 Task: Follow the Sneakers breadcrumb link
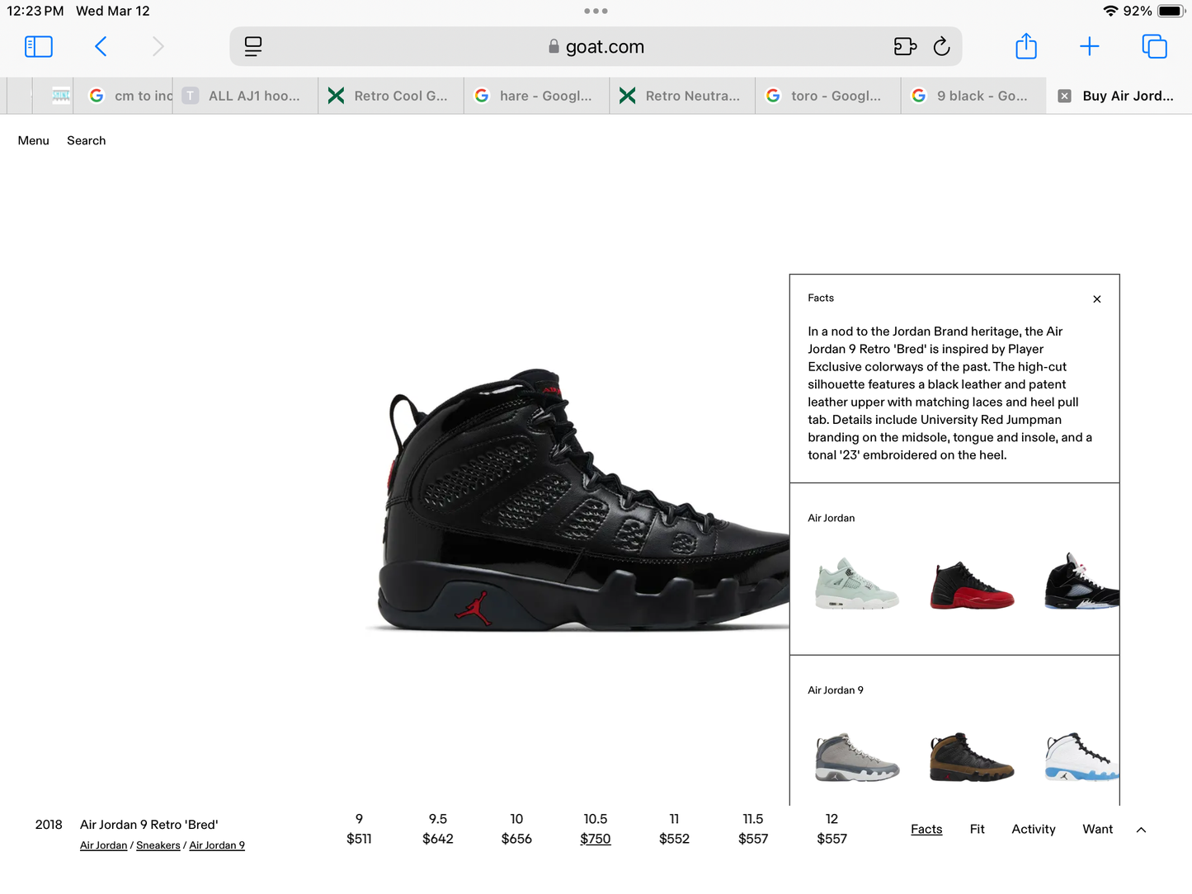pyautogui.click(x=158, y=845)
